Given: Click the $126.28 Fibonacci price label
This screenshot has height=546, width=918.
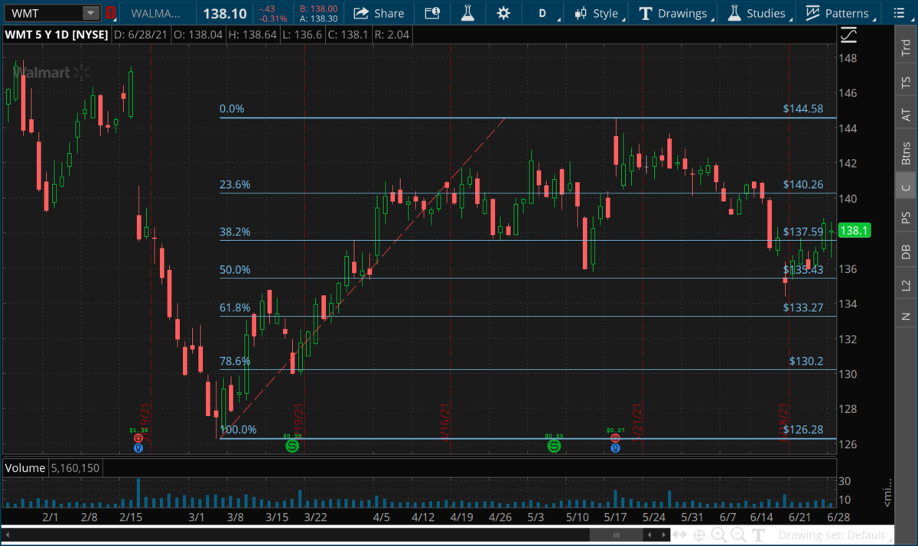Looking at the screenshot, I should (803, 430).
